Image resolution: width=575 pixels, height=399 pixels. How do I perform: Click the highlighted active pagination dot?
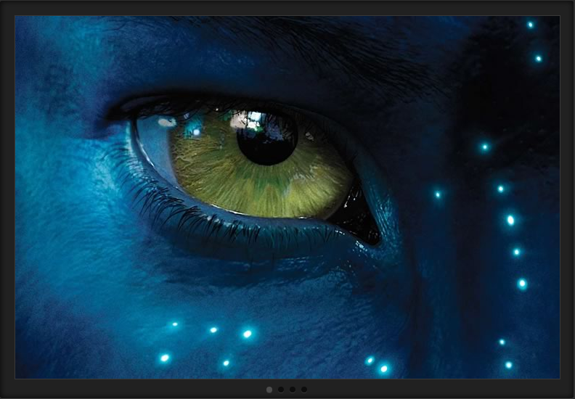click(x=269, y=390)
